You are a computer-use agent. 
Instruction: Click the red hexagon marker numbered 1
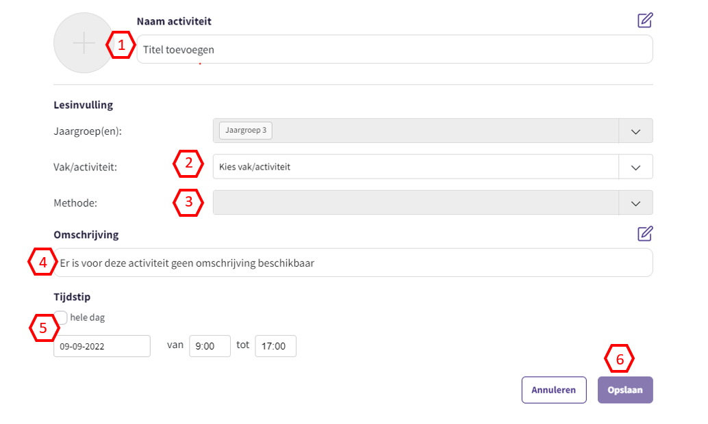coord(121,46)
